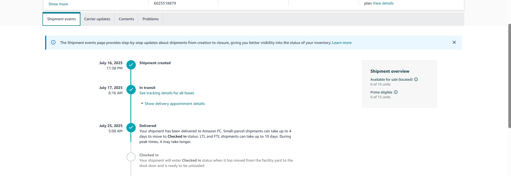
Task: Open the Contents tab
Action: click(x=126, y=19)
